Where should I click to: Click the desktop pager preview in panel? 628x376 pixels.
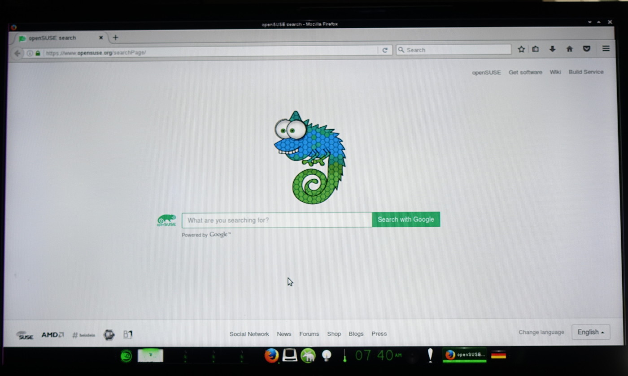coord(150,356)
